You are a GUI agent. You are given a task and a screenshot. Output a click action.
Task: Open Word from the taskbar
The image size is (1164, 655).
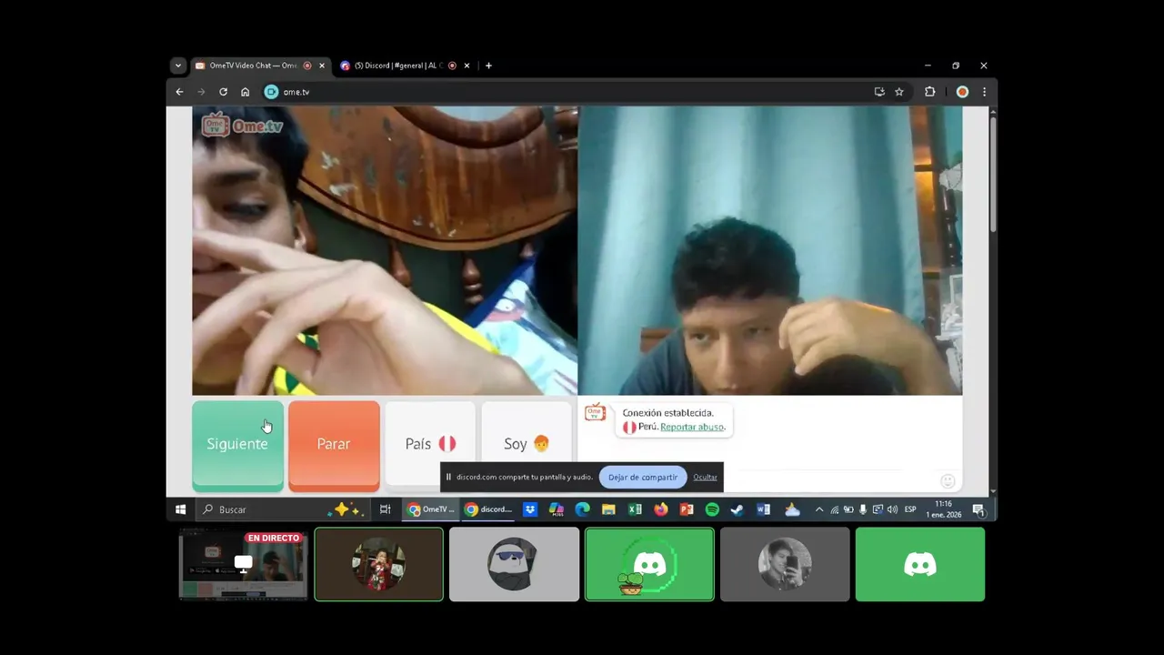click(764, 509)
